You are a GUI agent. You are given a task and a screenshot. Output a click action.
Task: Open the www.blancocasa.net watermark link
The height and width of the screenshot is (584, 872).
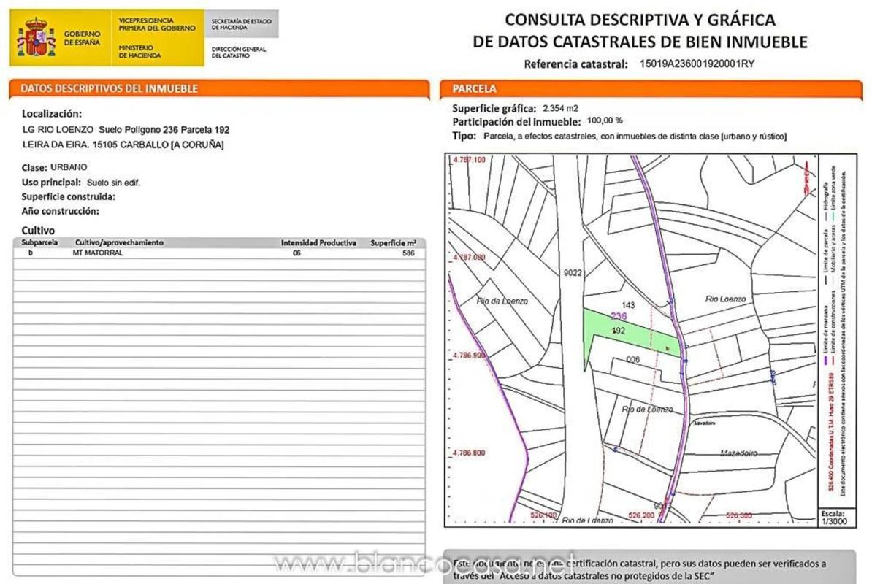point(424,564)
